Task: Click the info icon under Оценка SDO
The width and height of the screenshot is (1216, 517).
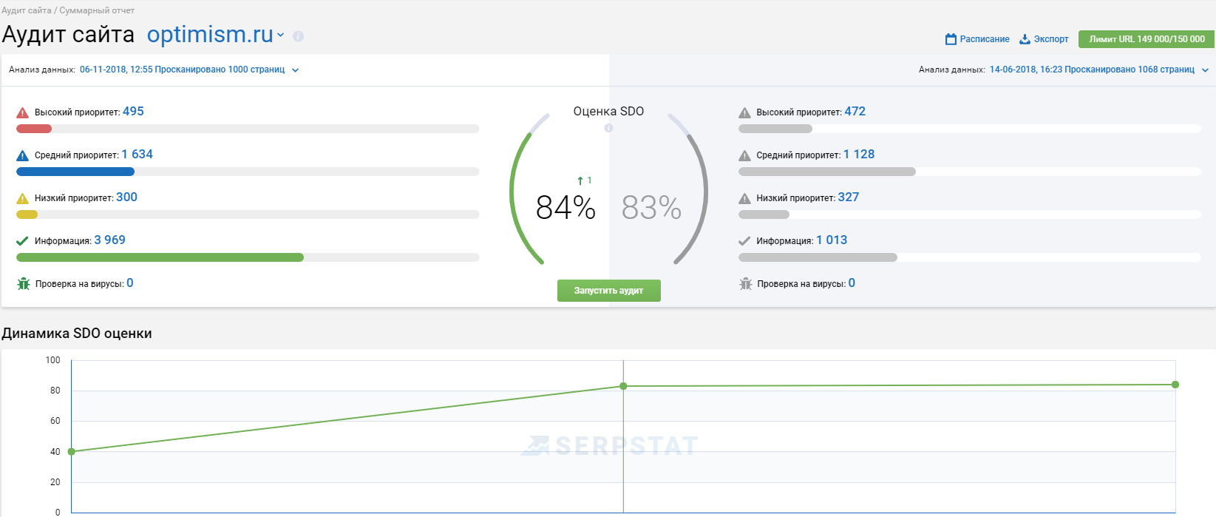Action: click(x=608, y=128)
